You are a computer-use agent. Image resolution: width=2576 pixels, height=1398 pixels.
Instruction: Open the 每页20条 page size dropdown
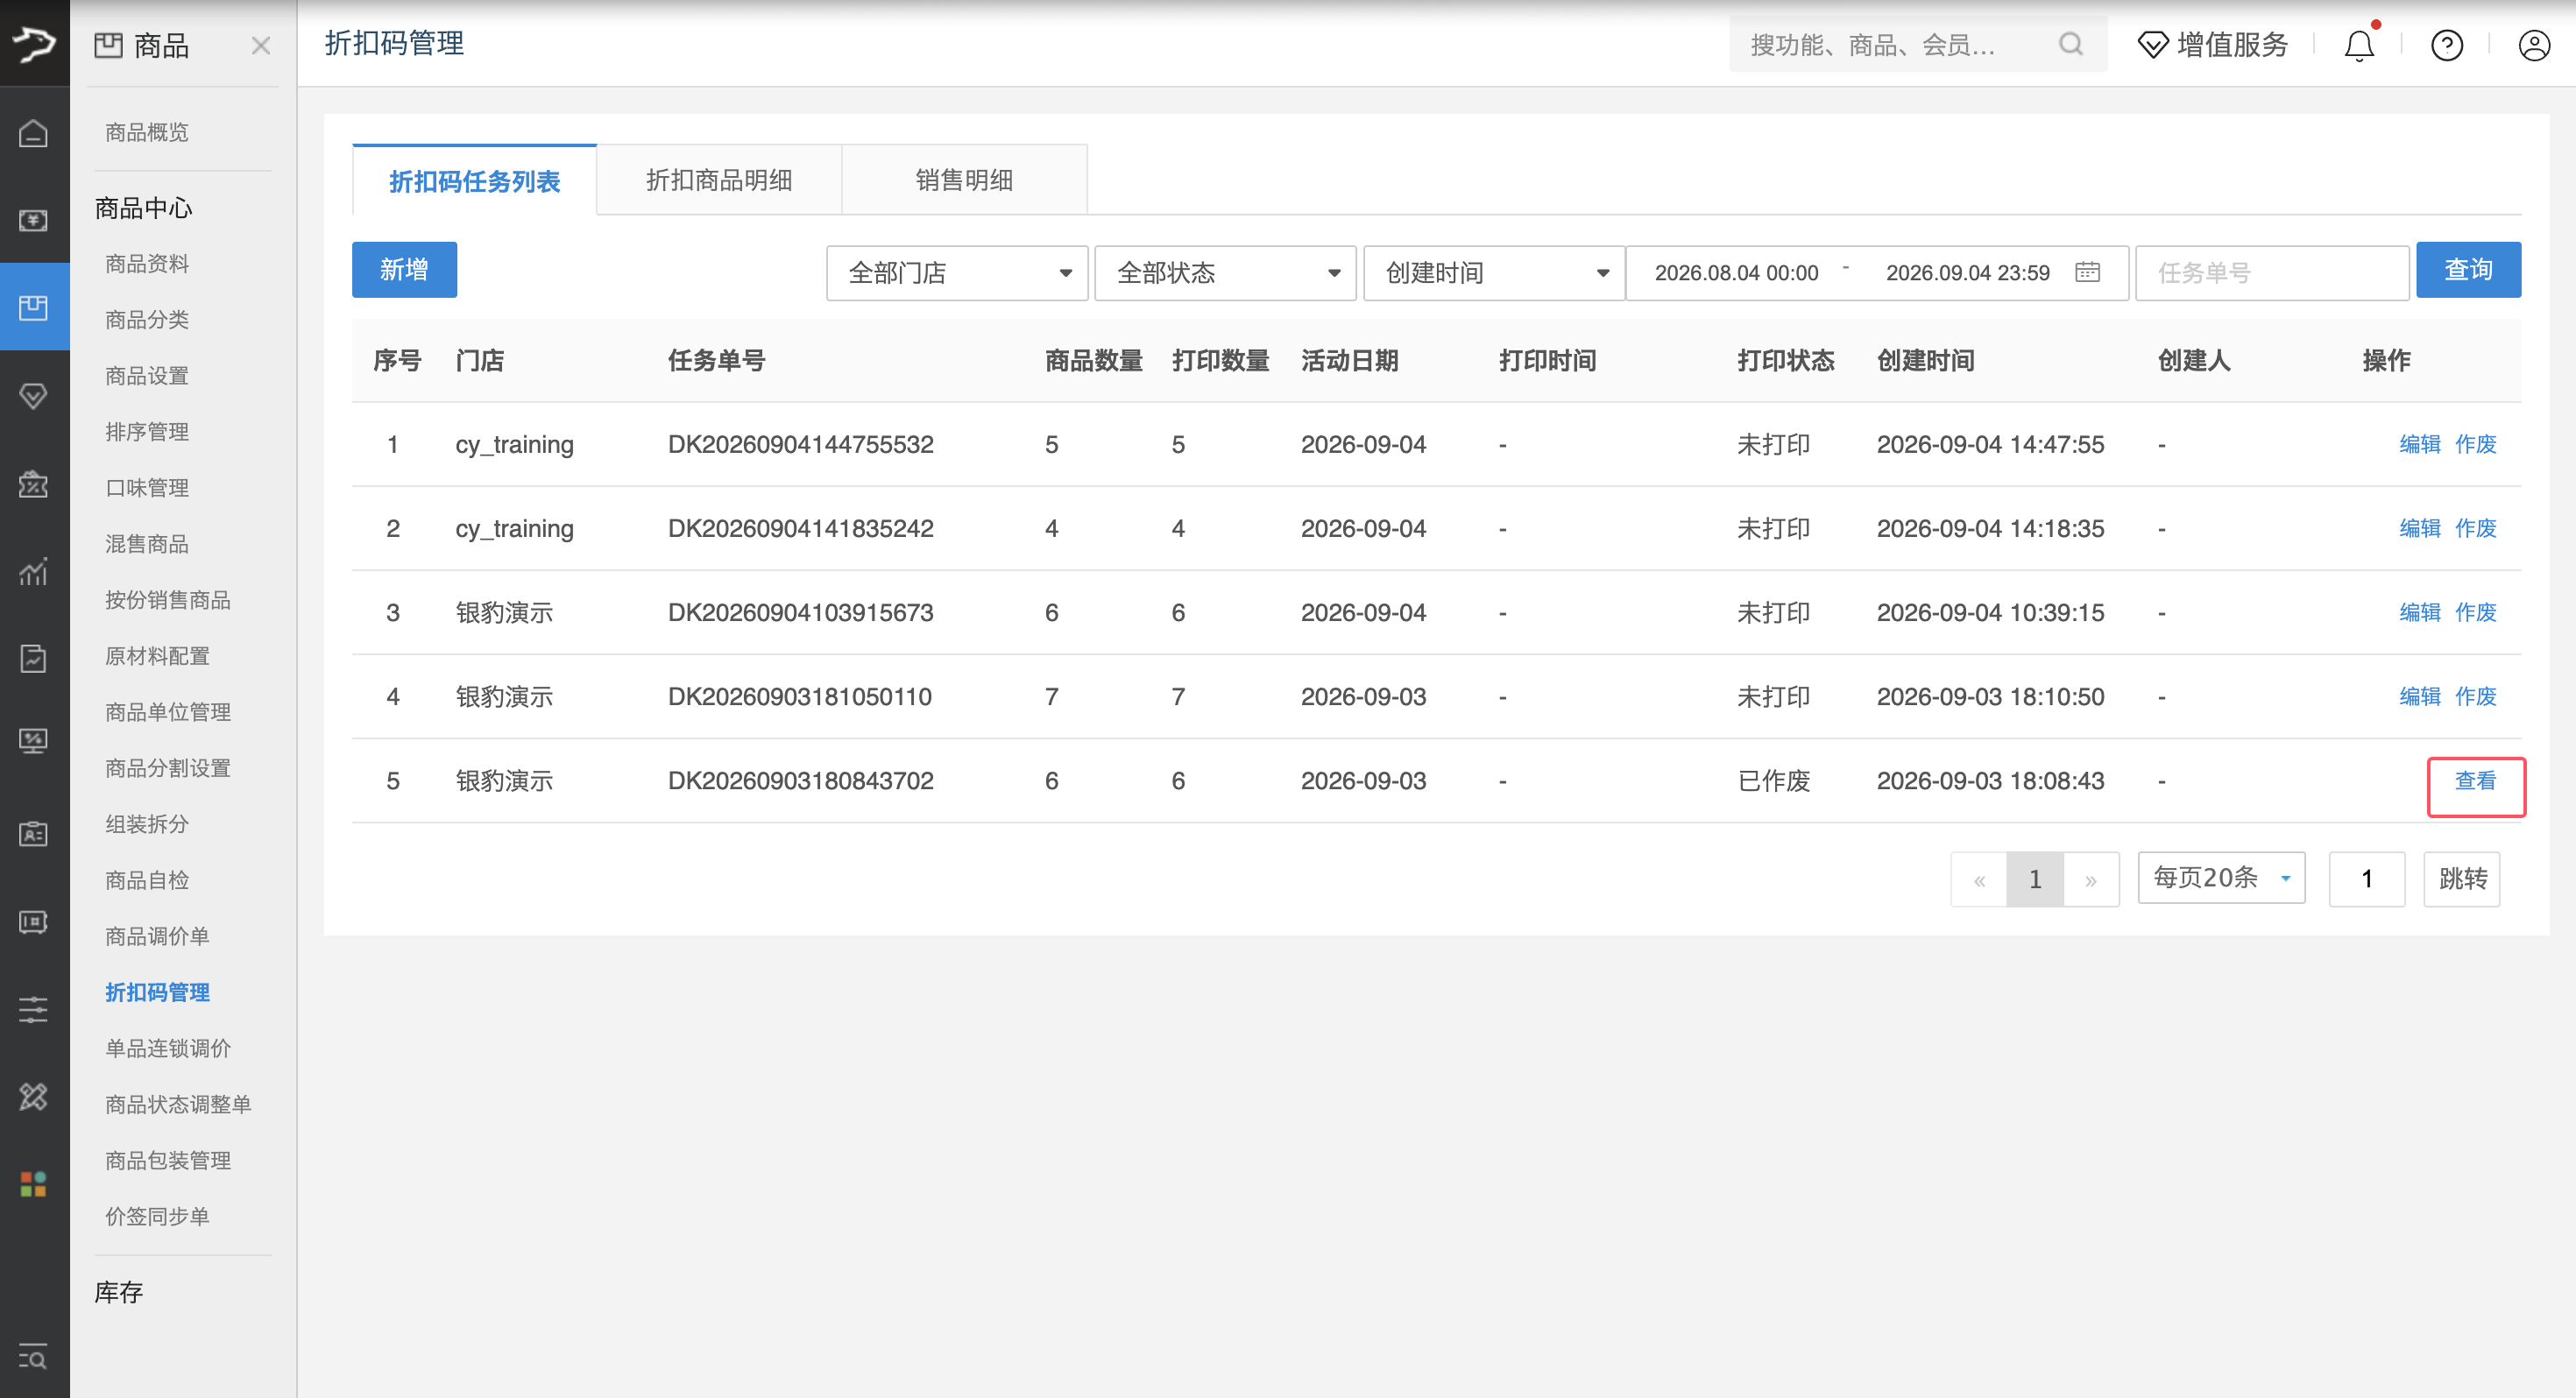(x=2221, y=878)
